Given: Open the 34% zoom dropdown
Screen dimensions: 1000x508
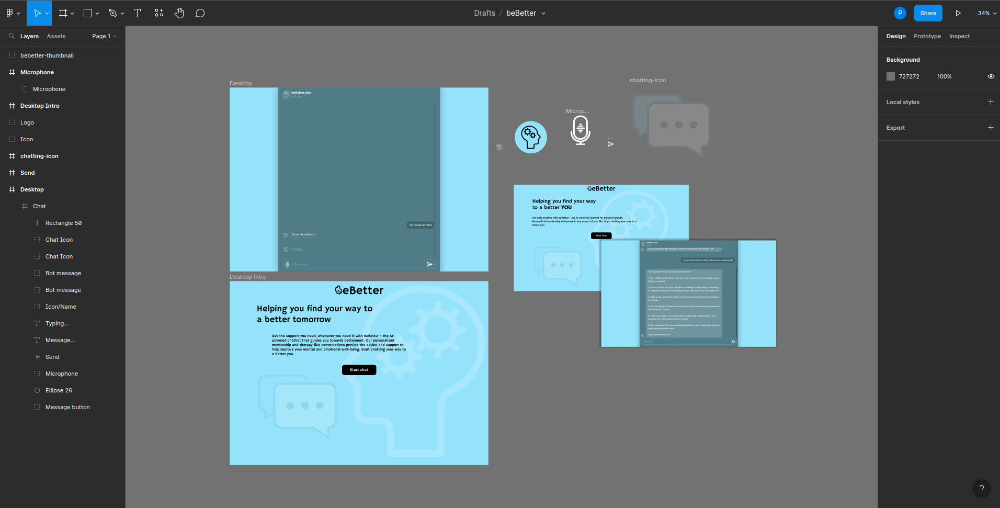Looking at the screenshot, I should coord(987,13).
